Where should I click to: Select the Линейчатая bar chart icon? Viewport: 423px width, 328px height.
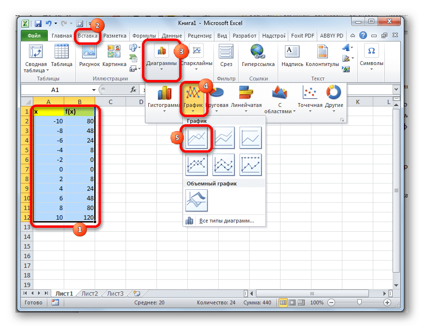[x=246, y=92]
